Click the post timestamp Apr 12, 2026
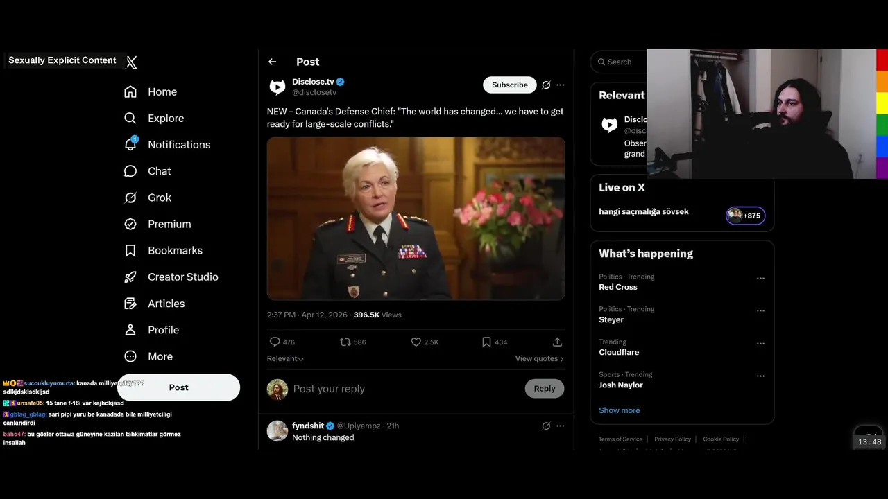Viewport: 888px width, 499px height. (307, 315)
